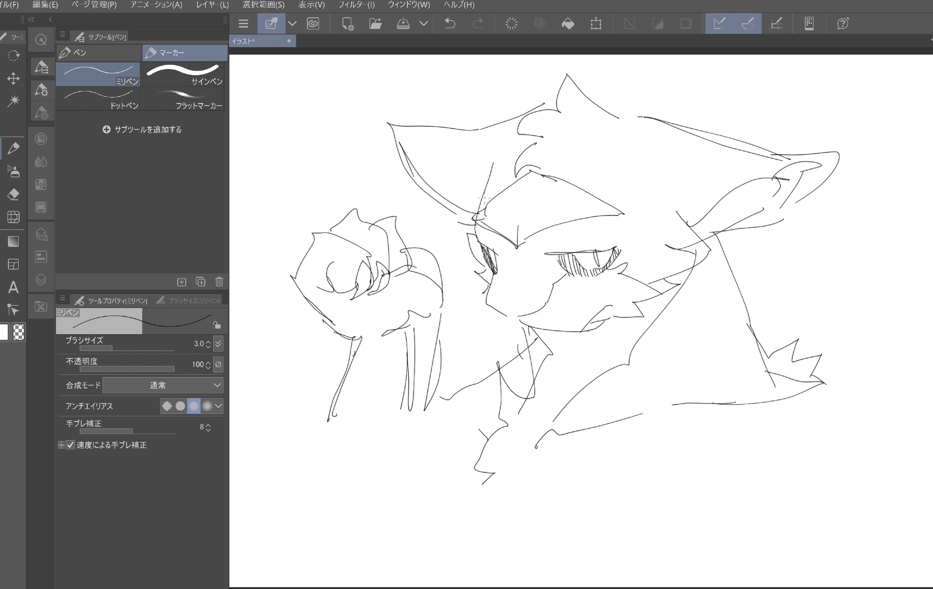The height and width of the screenshot is (589, 933).
Task: Select the Move layer tool
Action: (13, 78)
